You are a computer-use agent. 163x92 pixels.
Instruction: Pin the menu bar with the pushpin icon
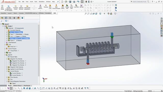58,2
